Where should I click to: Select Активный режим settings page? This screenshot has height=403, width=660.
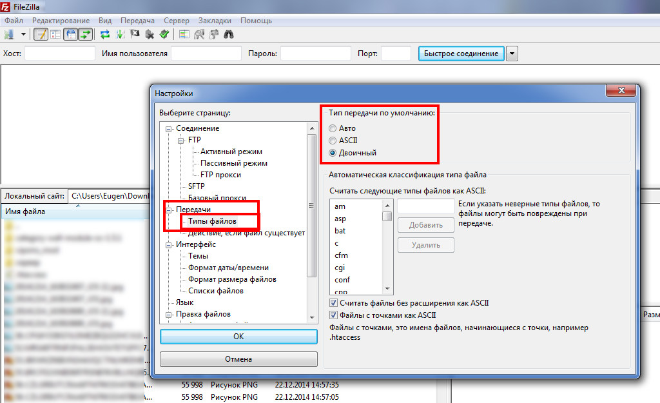click(231, 152)
